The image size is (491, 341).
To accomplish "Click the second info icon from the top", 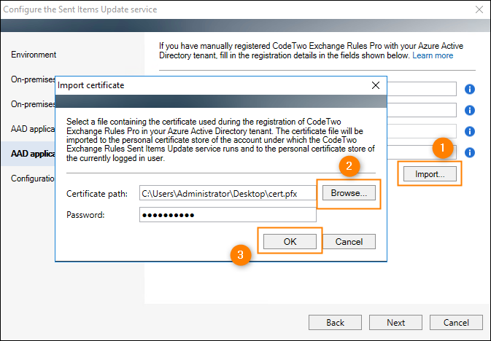I will (x=469, y=110).
